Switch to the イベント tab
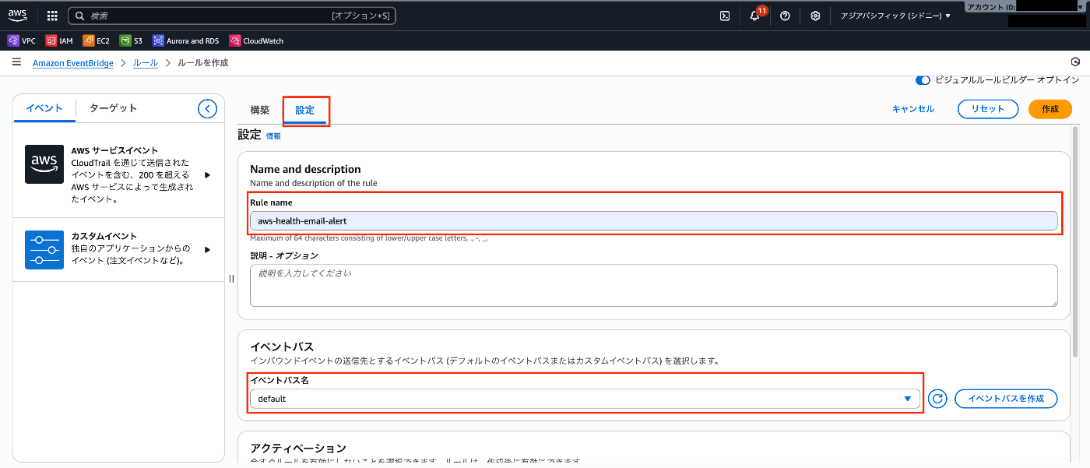 tap(44, 108)
